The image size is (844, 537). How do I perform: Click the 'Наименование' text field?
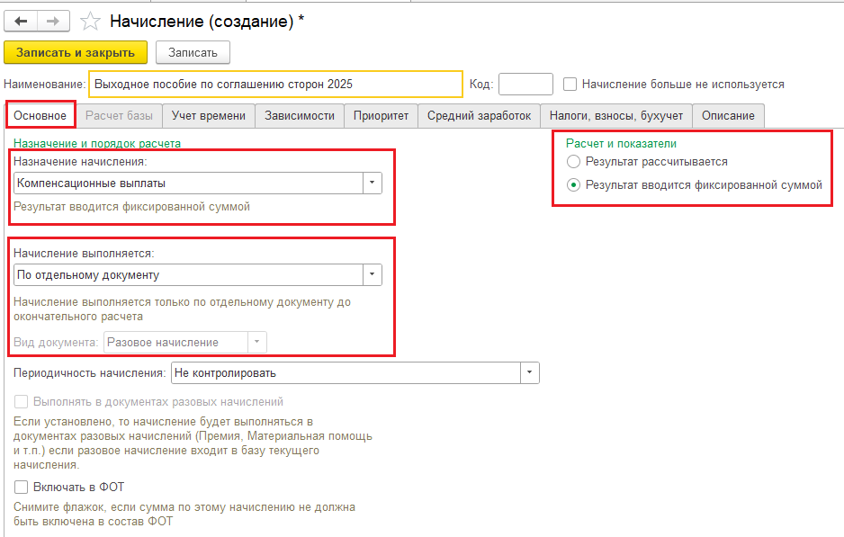275,84
